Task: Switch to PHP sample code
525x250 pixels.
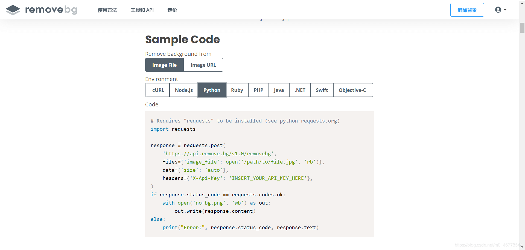Action: (x=258, y=90)
